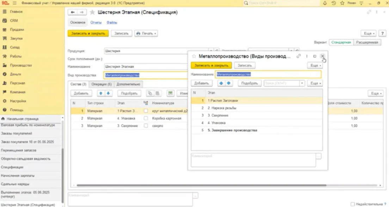Viewport: 389px width, 207px height.
Task: Click Подобрать button in Металлопроизводство dialog
Action: [249, 83]
